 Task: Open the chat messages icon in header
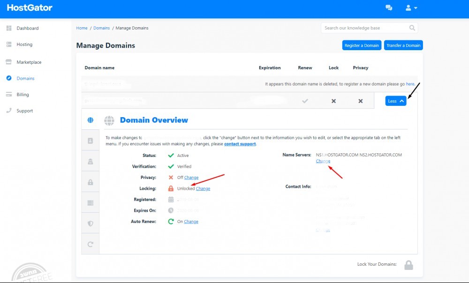click(x=389, y=8)
